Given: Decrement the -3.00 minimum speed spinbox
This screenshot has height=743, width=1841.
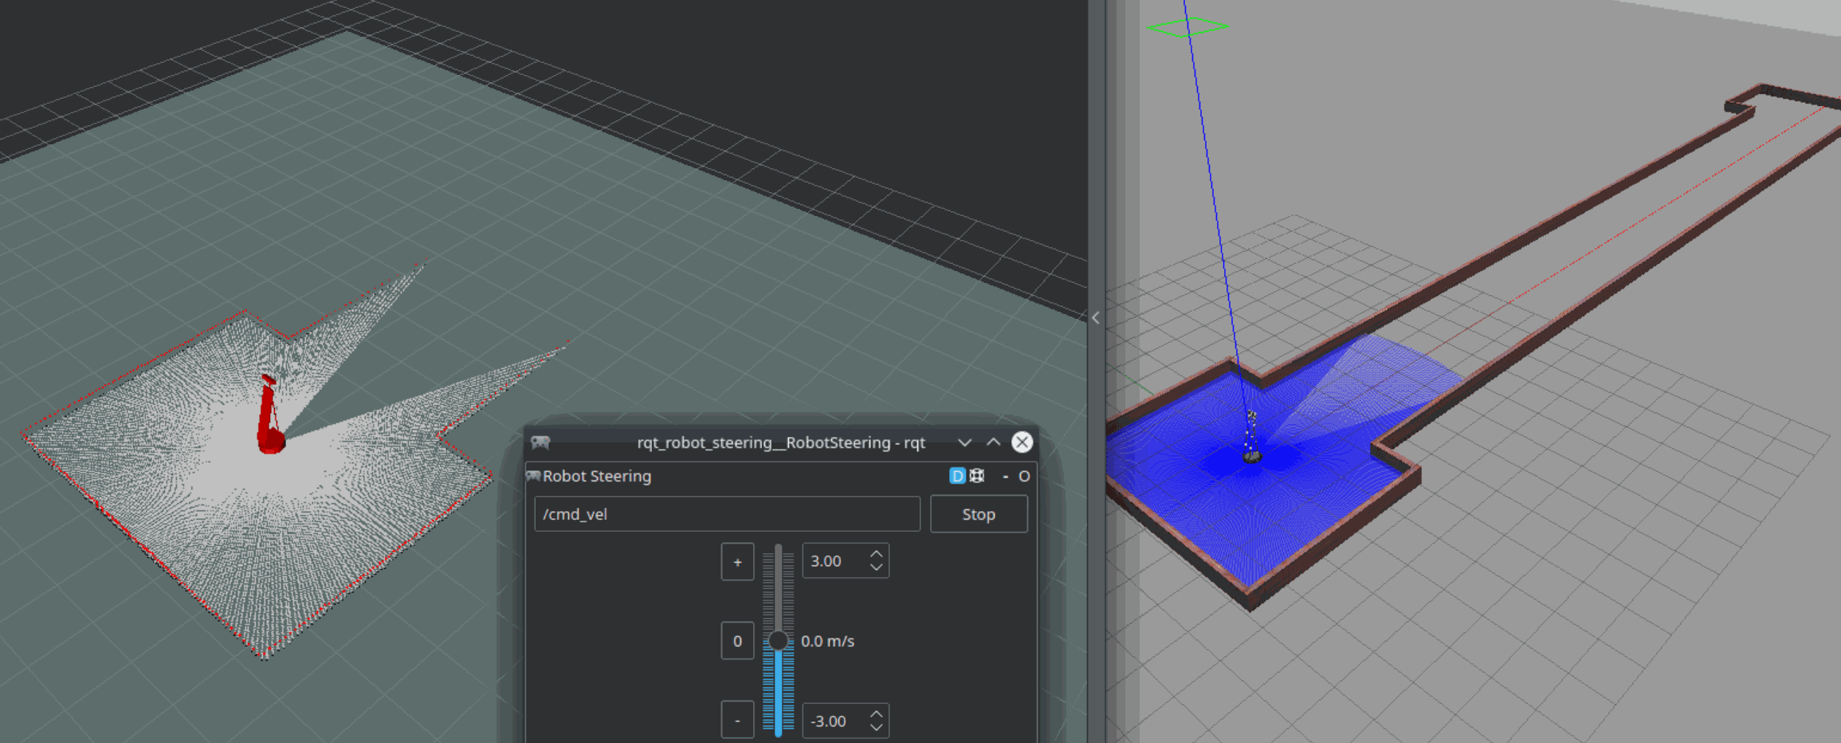Looking at the screenshot, I should (876, 727).
